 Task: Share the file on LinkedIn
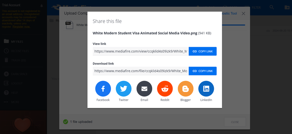pyautogui.click(x=206, y=89)
